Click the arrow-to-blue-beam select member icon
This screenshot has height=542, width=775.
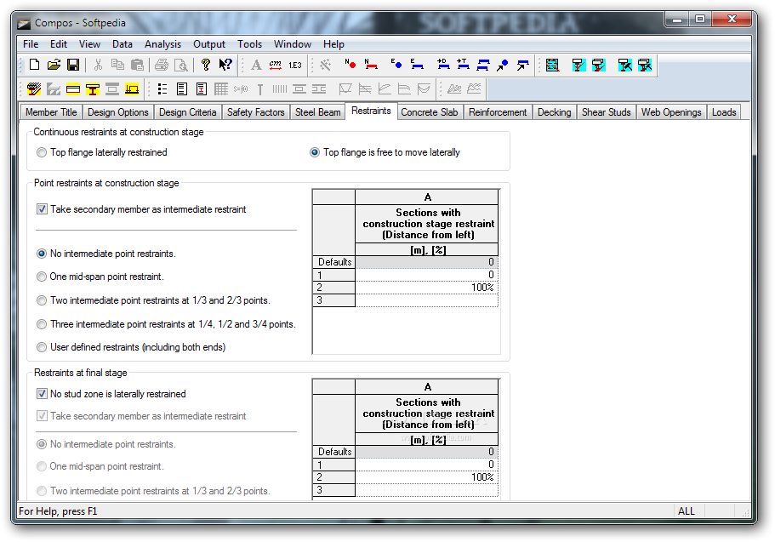point(522,65)
